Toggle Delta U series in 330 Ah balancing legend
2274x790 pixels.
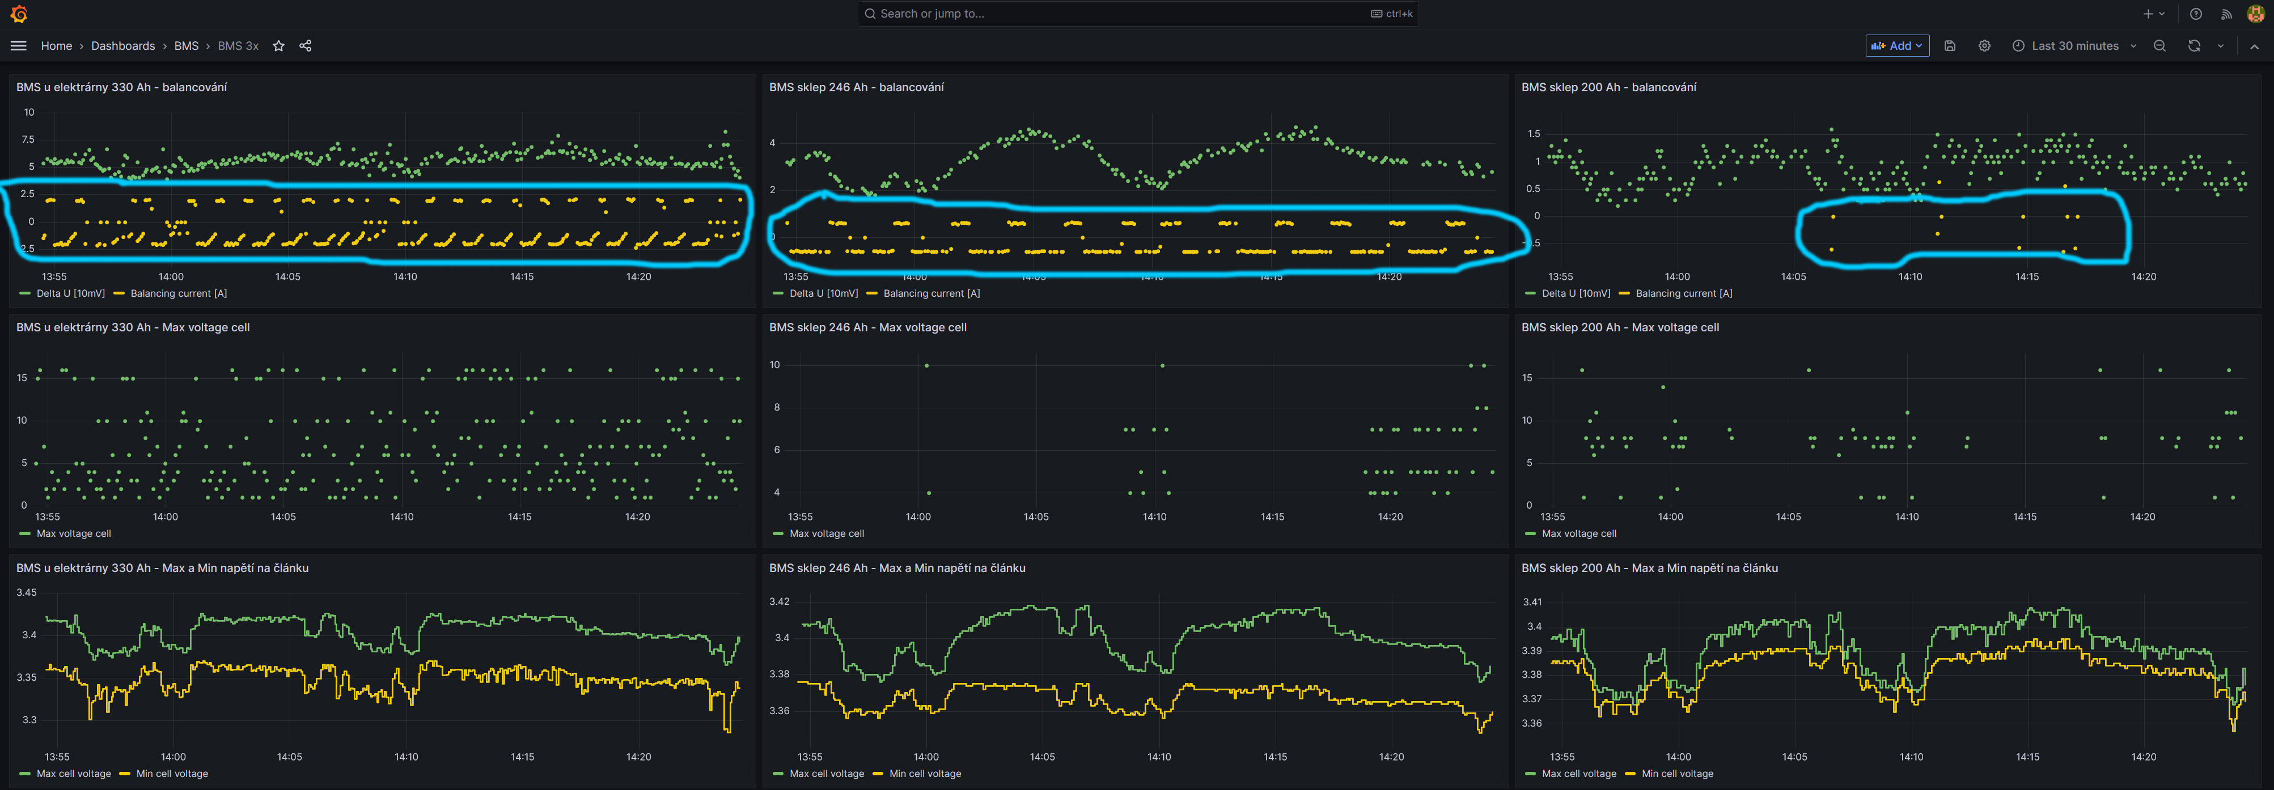point(70,293)
